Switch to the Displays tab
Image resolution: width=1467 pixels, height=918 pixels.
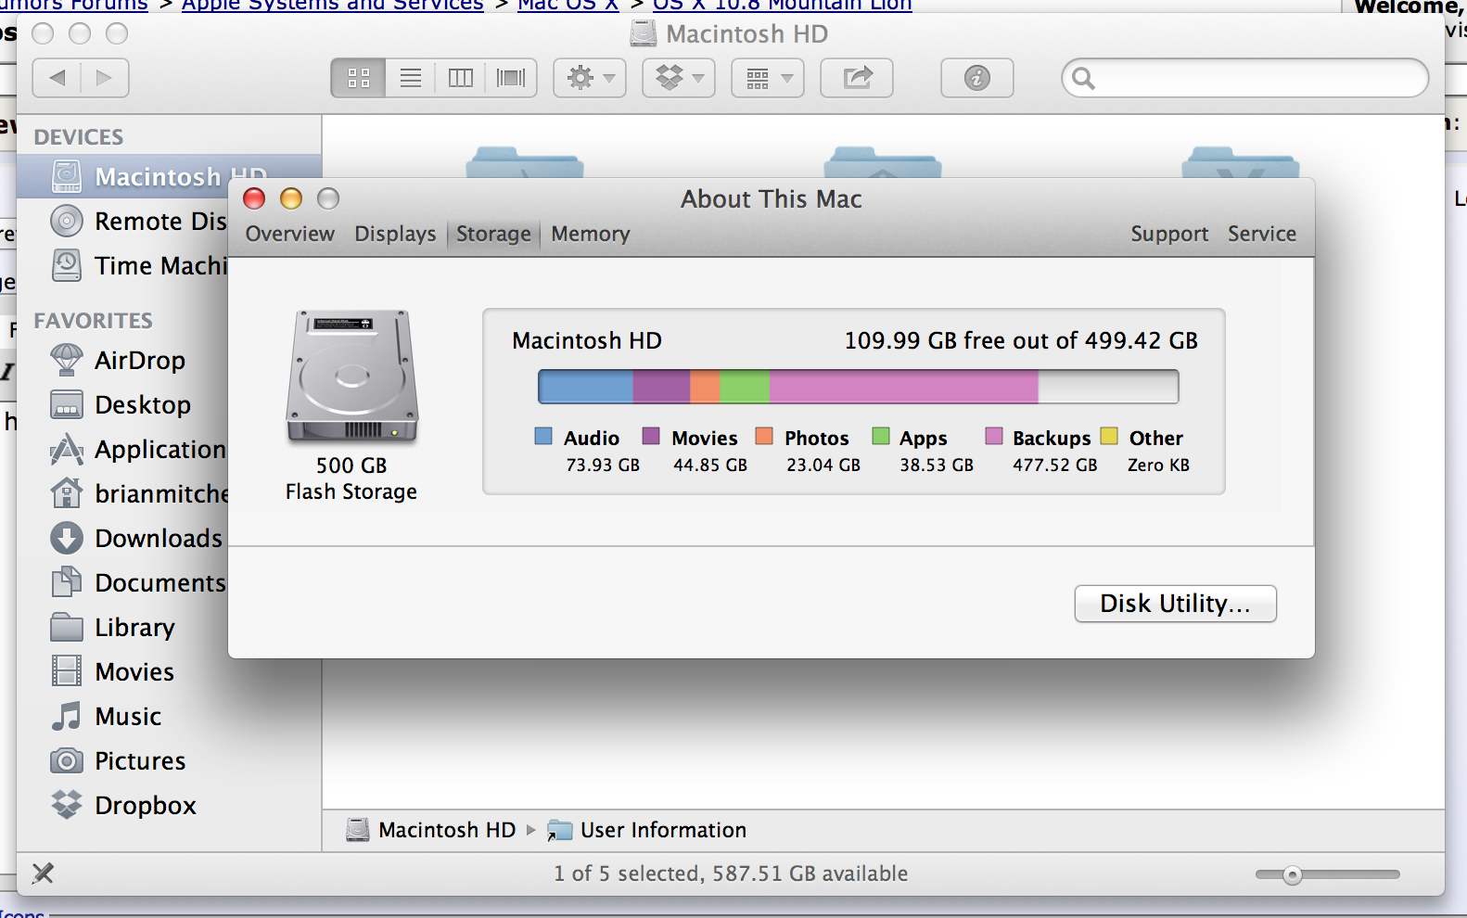[x=395, y=234]
